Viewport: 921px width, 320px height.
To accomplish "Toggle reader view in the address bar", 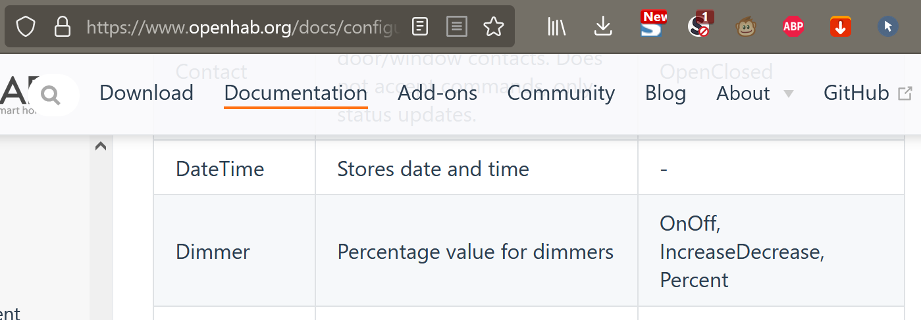I will click(x=456, y=27).
